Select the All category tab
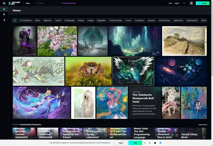Viewport: 213px width, 146px height. 15,20
